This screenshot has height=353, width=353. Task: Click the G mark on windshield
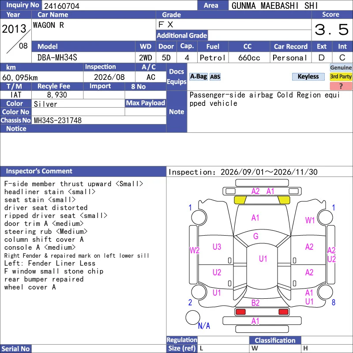coord(255,236)
